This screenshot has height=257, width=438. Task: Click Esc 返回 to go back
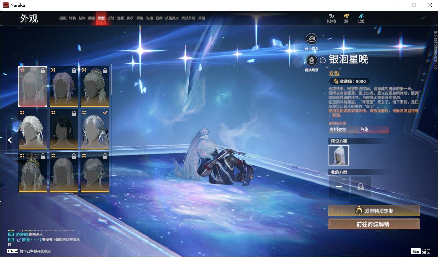point(421,251)
